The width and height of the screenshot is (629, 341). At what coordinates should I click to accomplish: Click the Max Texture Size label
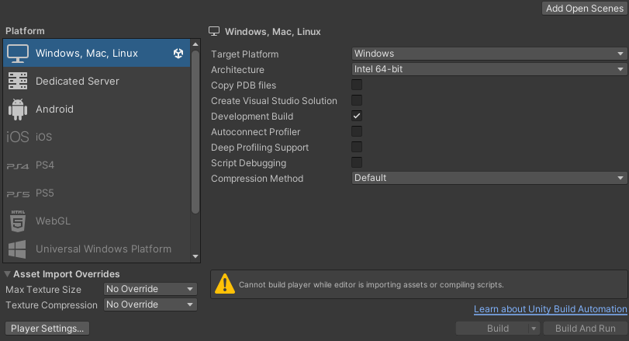click(43, 289)
